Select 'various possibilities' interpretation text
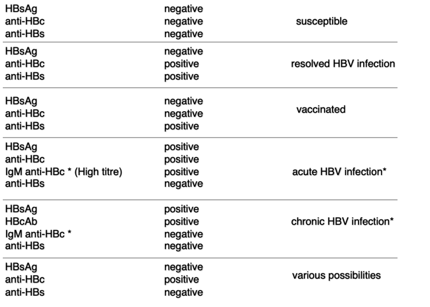Viewport: 430px width, 307px height. 336,275
